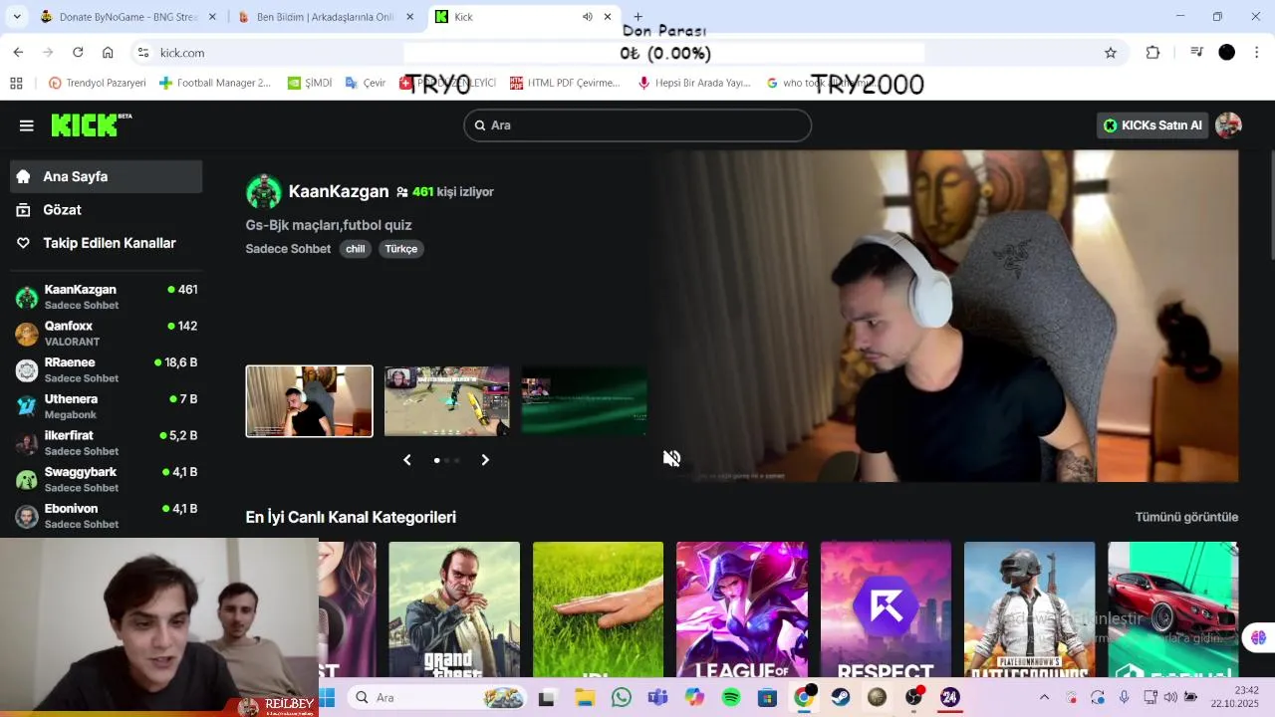Unmute the featured stream via crossed speaker icon
The image size is (1275, 717).
pos(671,458)
